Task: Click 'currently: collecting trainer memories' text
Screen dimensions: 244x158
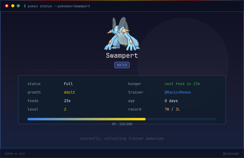Action: [122, 139]
